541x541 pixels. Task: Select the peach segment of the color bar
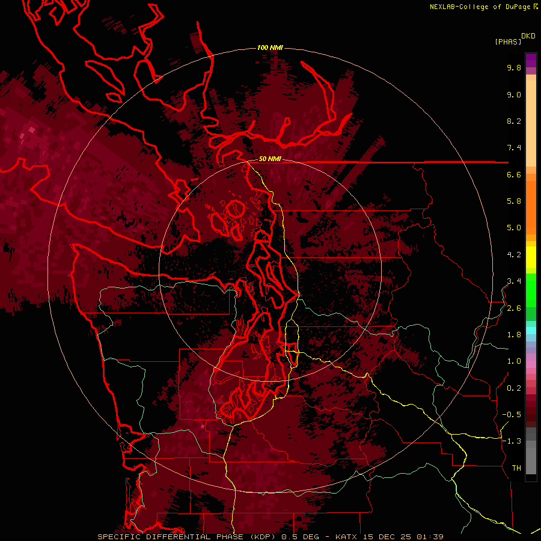[x=531, y=124]
